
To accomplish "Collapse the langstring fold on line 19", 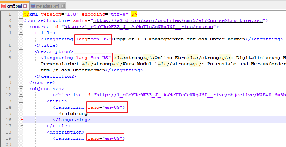I will click(21, 138).
